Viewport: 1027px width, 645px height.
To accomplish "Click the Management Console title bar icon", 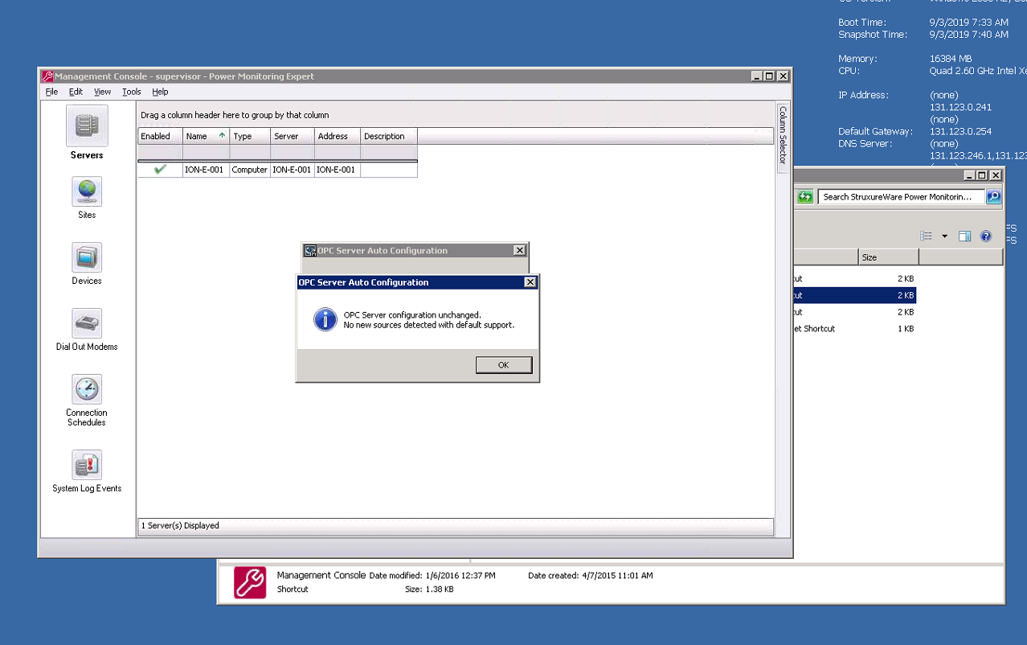I will point(47,76).
